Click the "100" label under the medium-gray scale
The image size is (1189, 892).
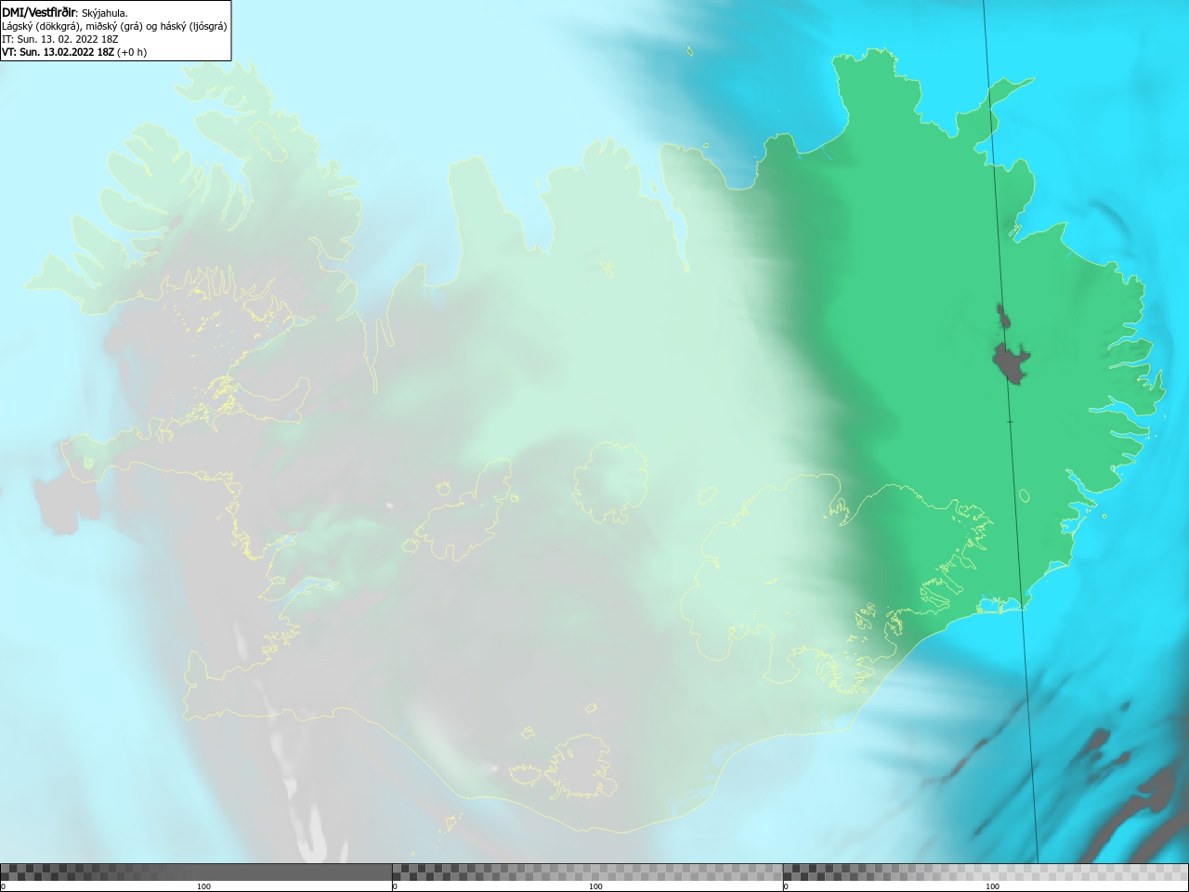(595, 886)
